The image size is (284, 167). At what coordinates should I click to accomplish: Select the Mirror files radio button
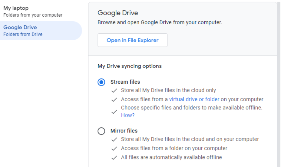pyautogui.click(x=101, y=131)
